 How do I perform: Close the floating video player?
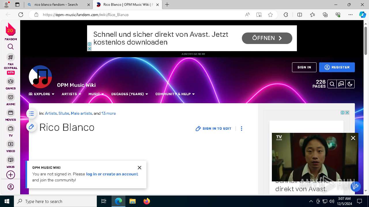coord(353,138)
